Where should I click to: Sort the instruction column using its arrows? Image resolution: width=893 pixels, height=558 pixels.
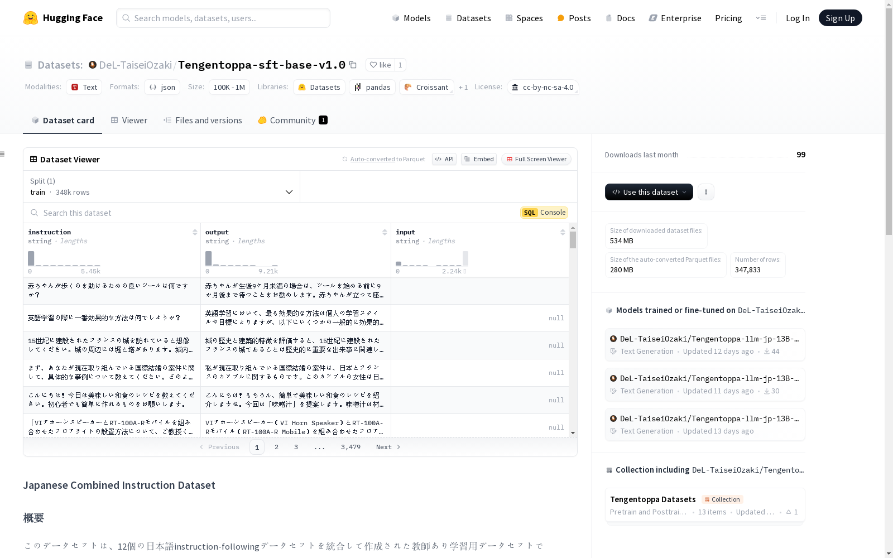195,232
